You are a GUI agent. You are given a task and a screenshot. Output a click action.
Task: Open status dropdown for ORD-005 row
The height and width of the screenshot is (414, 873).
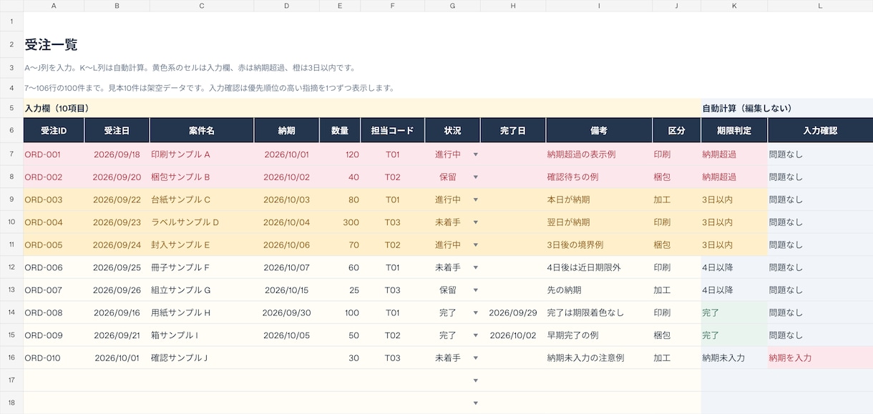pos(476,245)
